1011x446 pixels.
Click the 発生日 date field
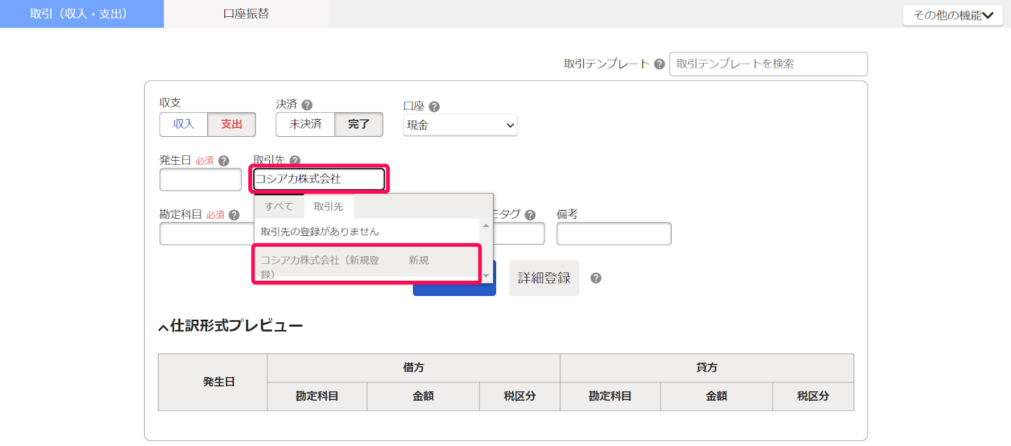200,179
